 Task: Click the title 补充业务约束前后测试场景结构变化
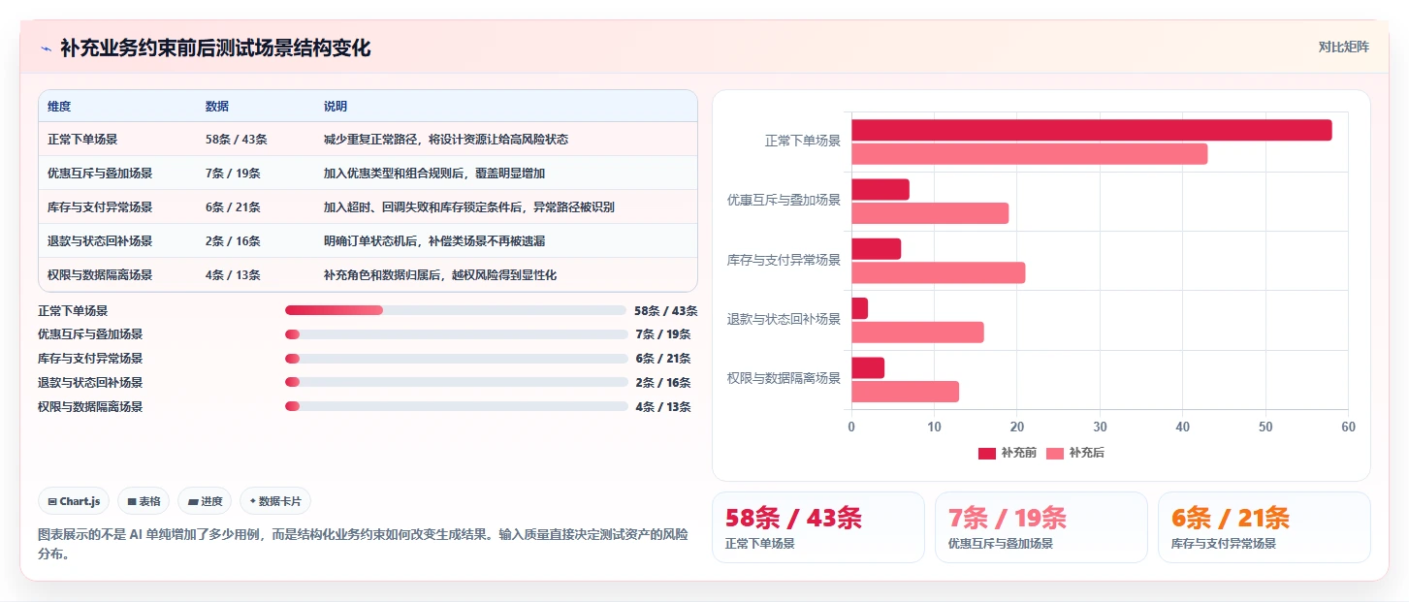coord(215,48)
